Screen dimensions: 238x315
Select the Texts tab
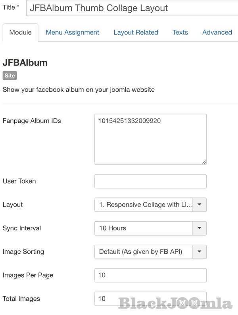pyautogui.click(x=180, y=33)
